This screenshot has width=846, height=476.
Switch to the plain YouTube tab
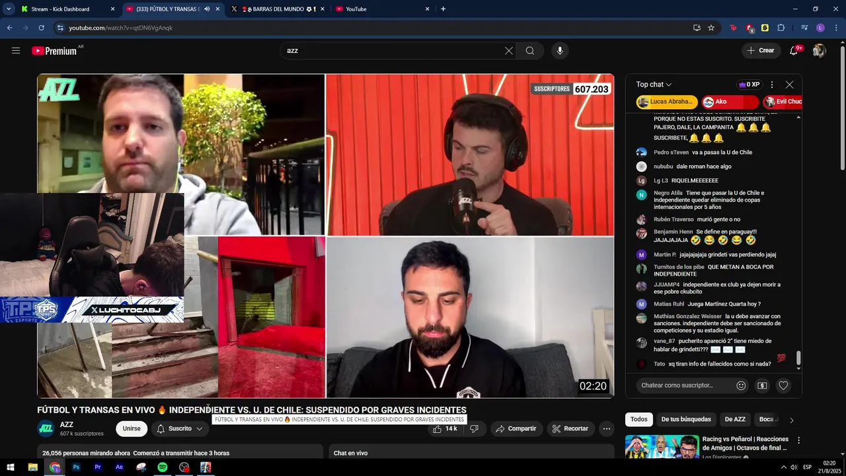tap(383, 9)
